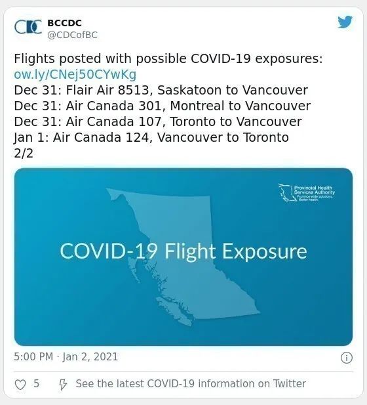Viewport: 367px width, 405px height.
Task: Click the lightning bolt icon beside COVID-19 information
Action: [63, 385]
